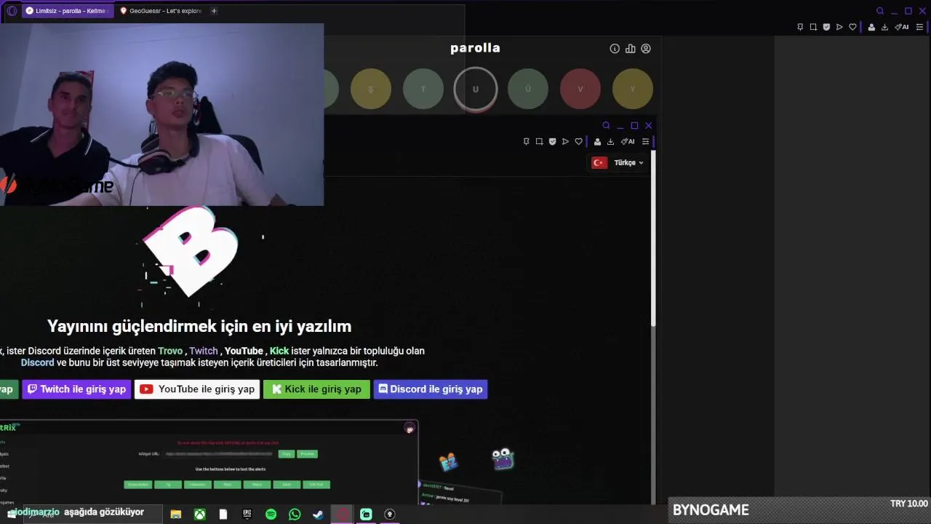The height and width of the screenshot is (524, 931).
Task: Open a new tab with the plus button
Action: pyautogui.click(x=214, y=11)
